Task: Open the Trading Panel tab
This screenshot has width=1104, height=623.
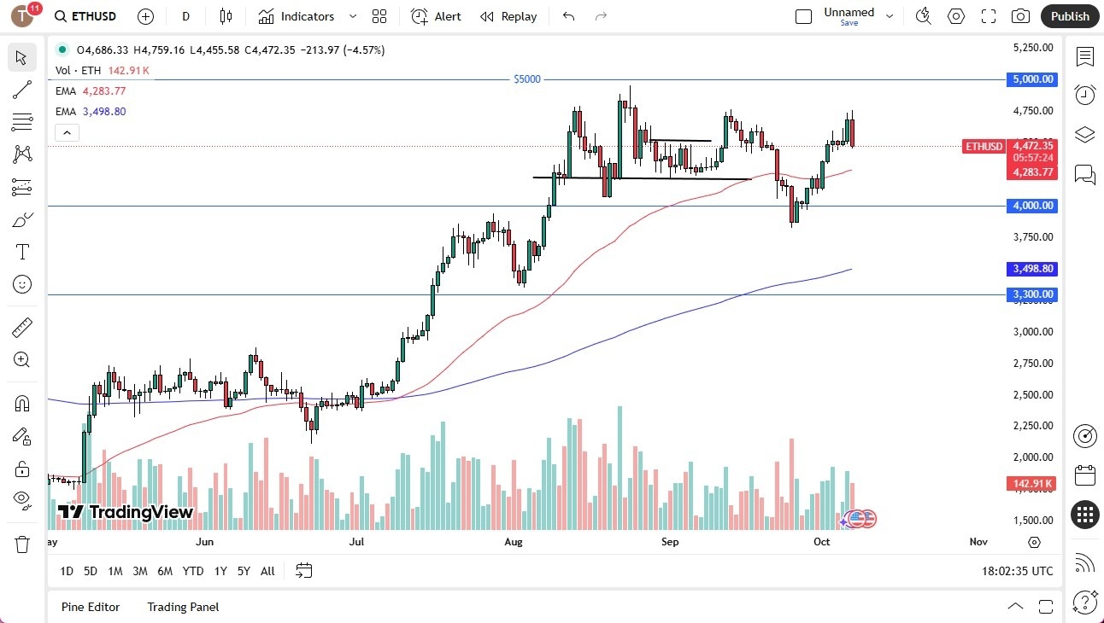Action: pyautogui.click(x=182, y=607)
